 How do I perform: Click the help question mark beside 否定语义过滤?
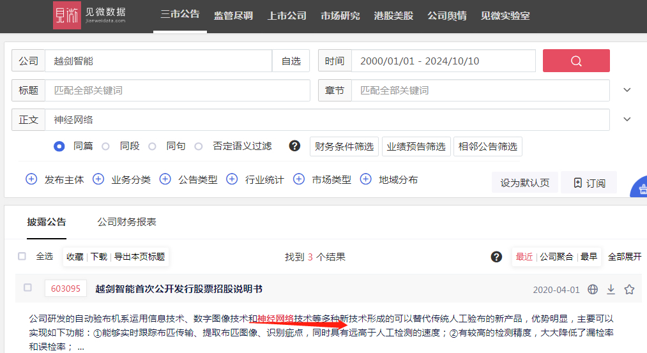pos(294,146)
